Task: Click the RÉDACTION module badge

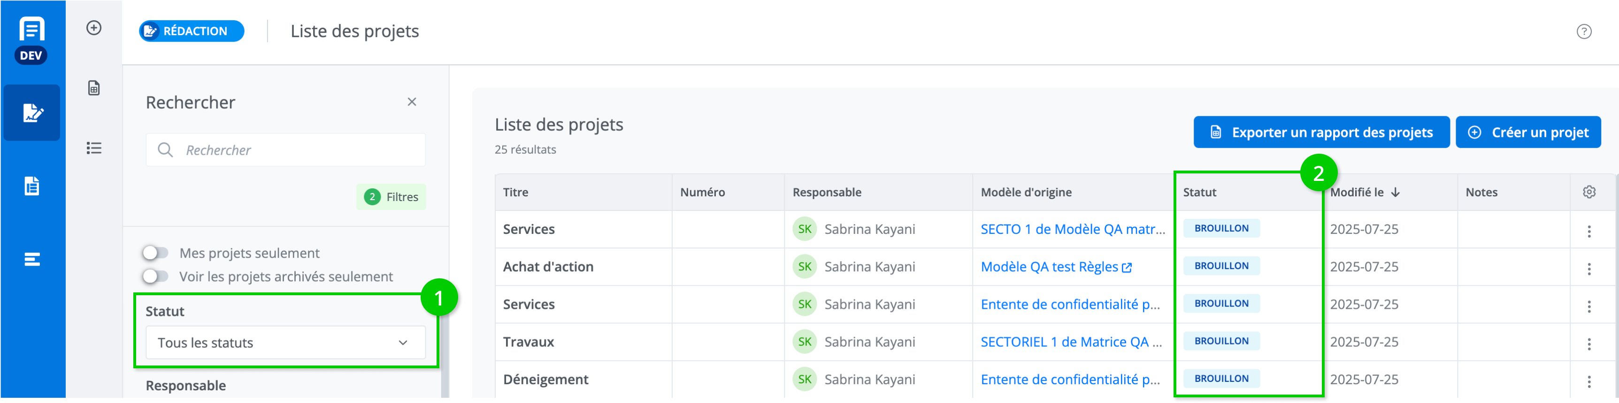Action: click(x=192, y=31)
